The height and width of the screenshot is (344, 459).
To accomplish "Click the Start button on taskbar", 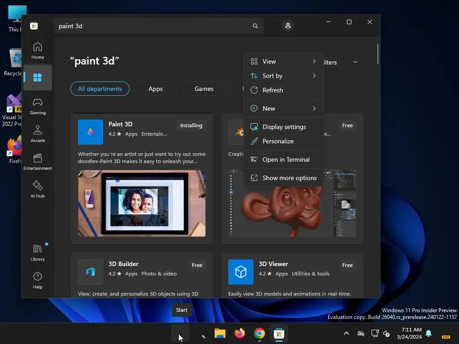I will click(x=180, y=333).
